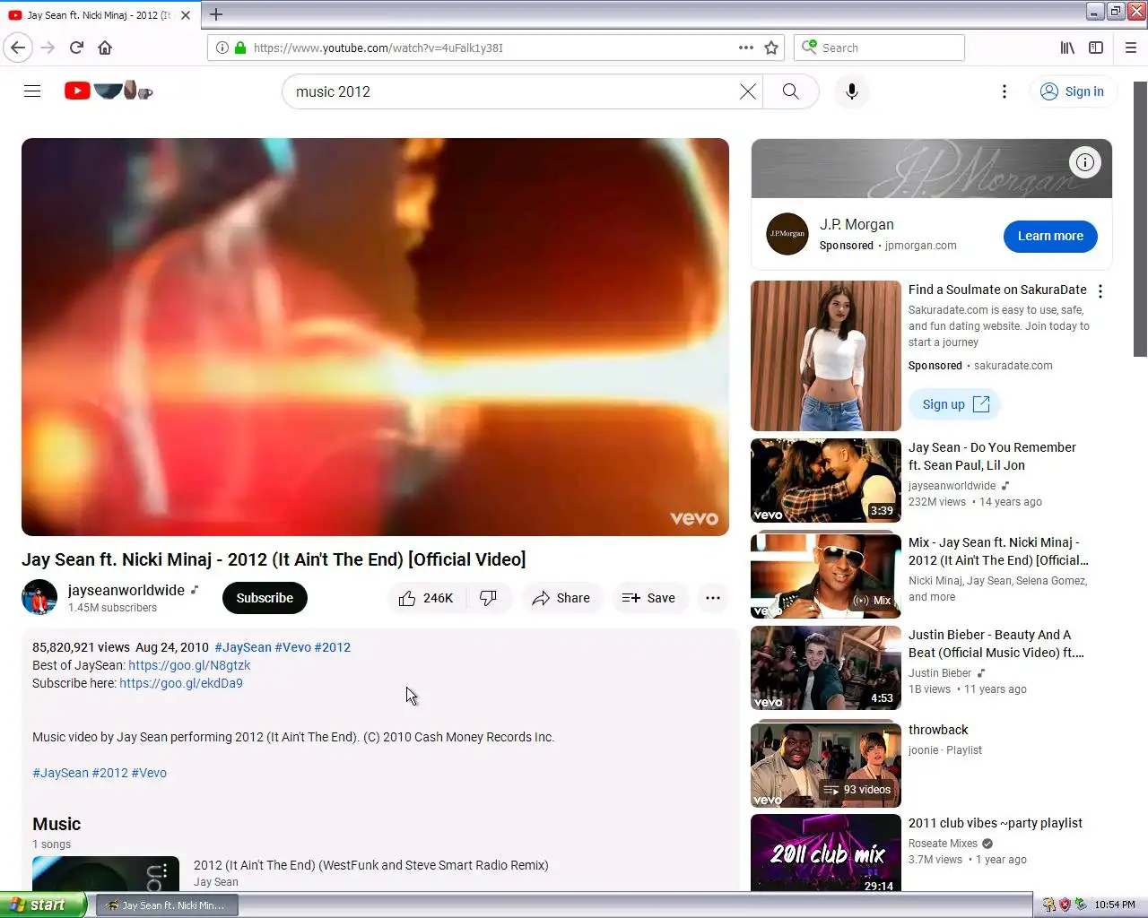Open the SakuraDate ad options menu

pyautogui.click(x=1100, y=291)
